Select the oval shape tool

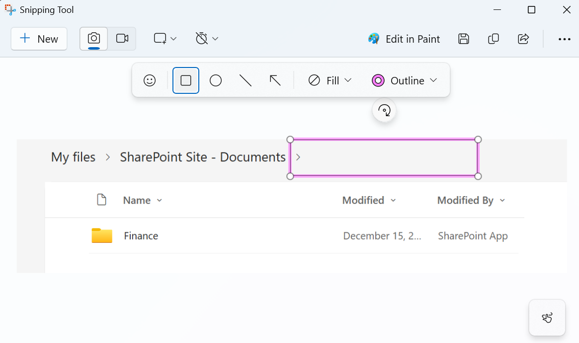tap(216, 80)
